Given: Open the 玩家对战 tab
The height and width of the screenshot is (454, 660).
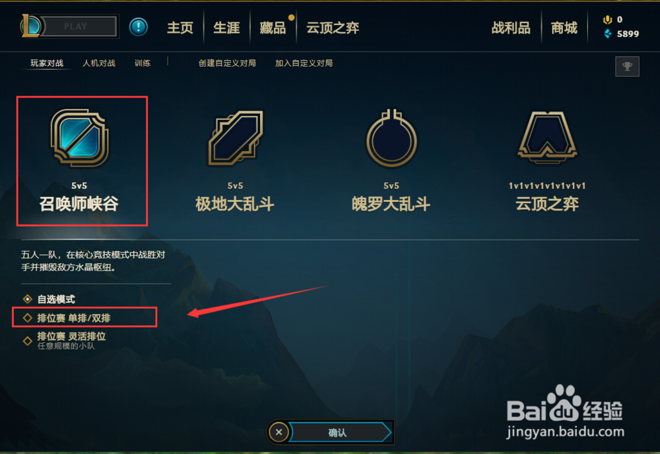Looking at the screenshot, I should point(47,63).
